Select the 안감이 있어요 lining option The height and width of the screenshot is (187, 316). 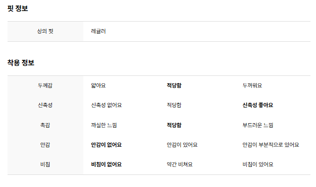(182, 145)
